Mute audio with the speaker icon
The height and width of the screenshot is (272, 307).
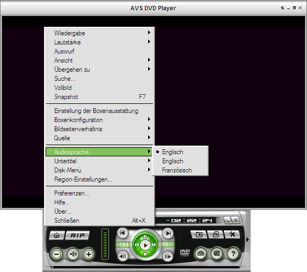tap(73, 254)
